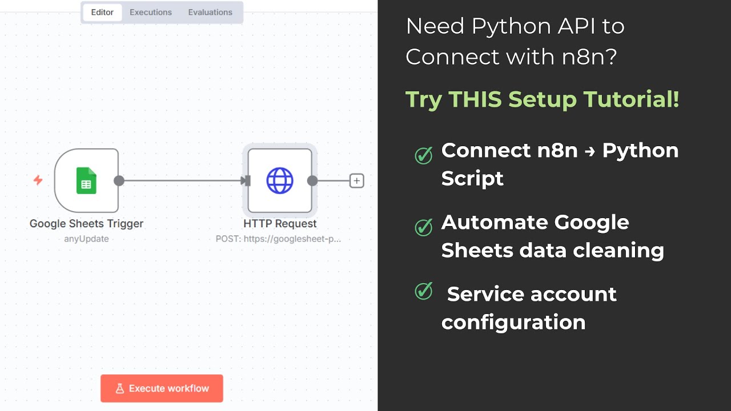Viewport: 731px width, 411px height.
Task: Select the HTTP Request globe node
Action: 280,180
